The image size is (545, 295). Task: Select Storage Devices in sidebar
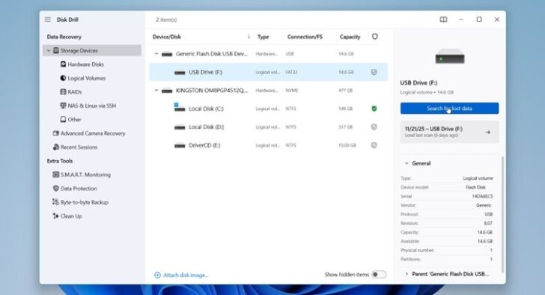[x=92, y=50]
